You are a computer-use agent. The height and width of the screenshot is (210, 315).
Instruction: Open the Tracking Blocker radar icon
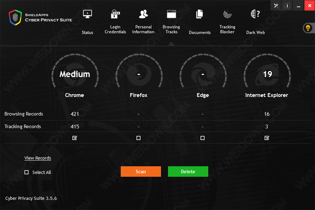(x=227, y=14)
